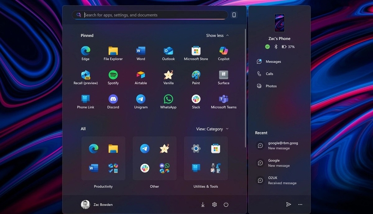Screen dimensions: 373x214
Task: Click the Other category label
Action: [154, 187]
